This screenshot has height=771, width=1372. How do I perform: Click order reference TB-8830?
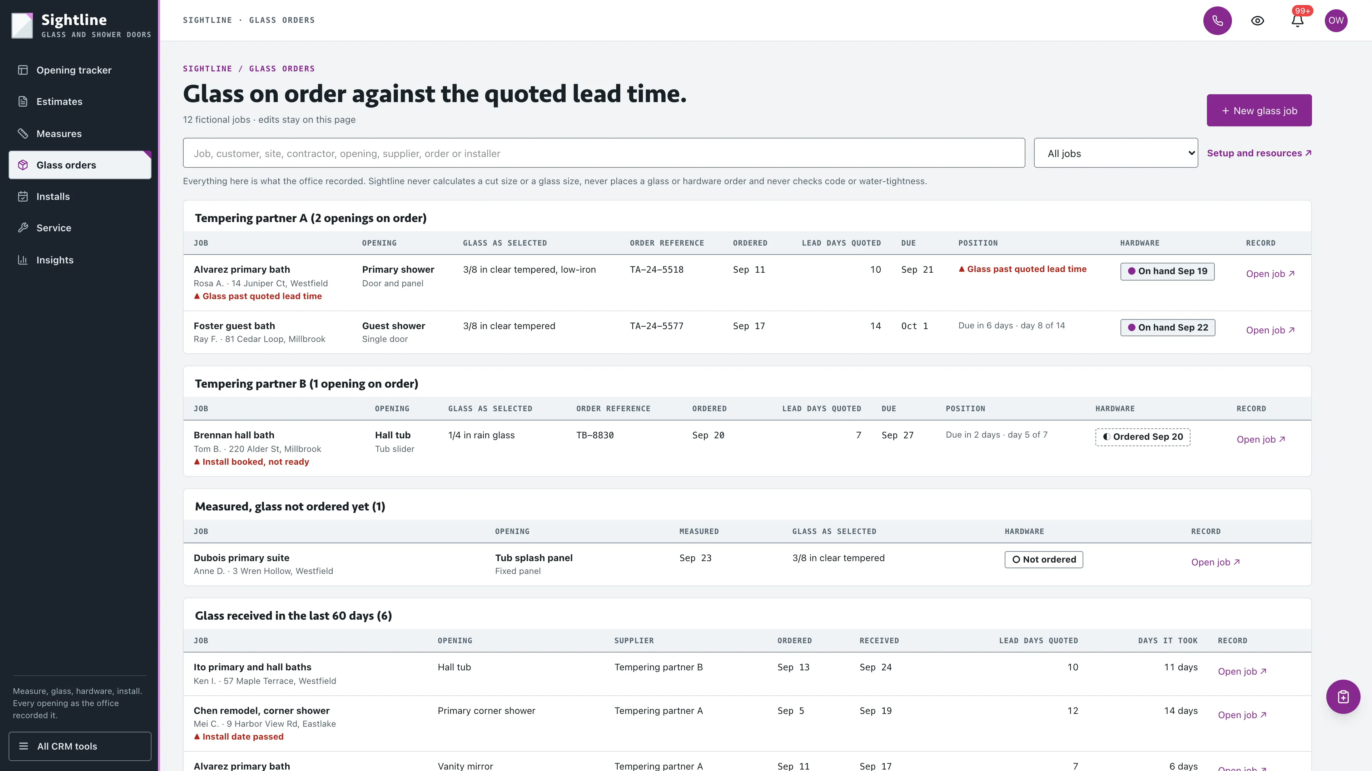tap(595, 435)
